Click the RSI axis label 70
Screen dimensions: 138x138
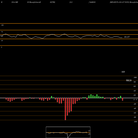point(2,32)
